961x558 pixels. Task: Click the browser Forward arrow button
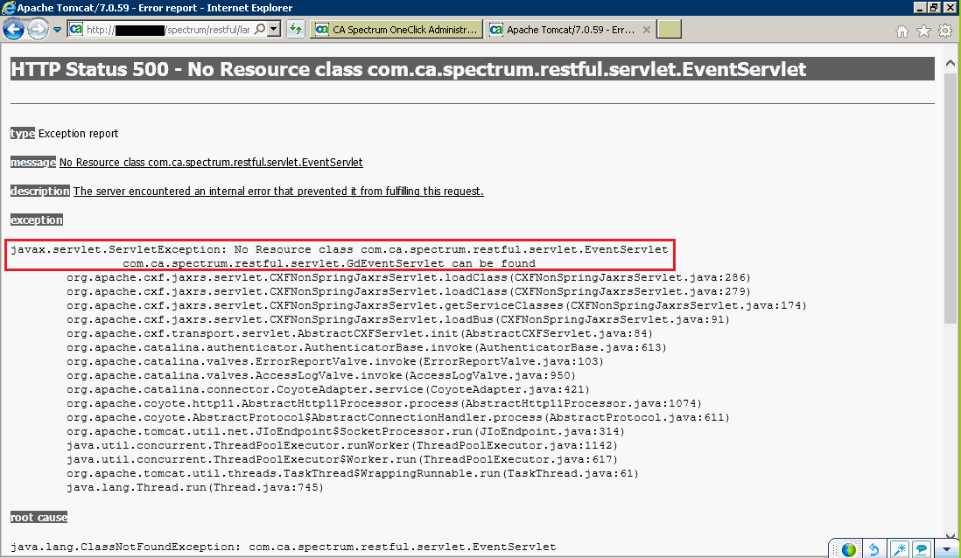[x=38, y=29]
